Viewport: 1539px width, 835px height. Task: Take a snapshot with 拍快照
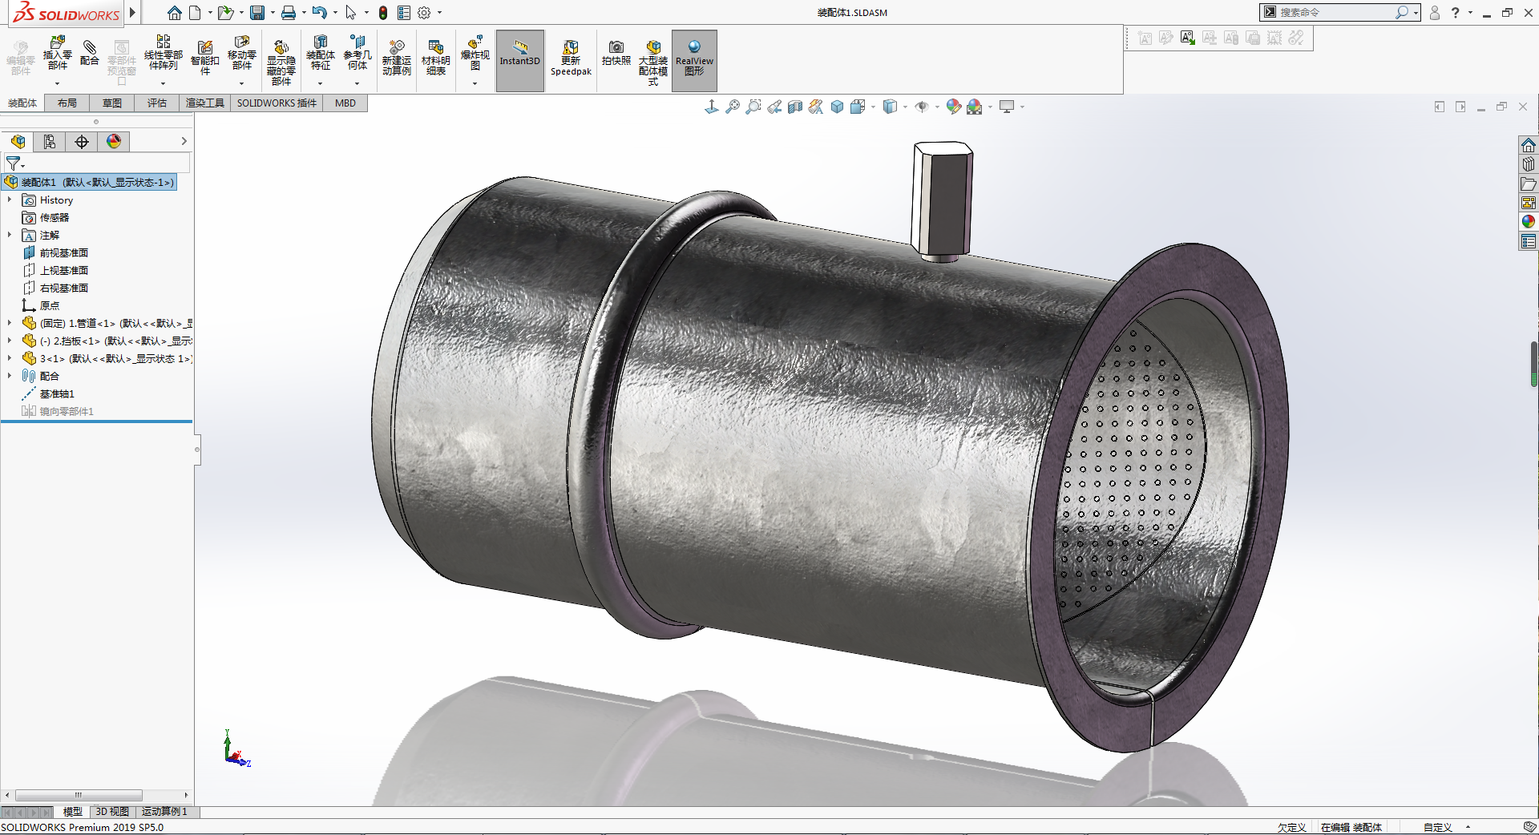pyautogui.click(x=616, y=54)
